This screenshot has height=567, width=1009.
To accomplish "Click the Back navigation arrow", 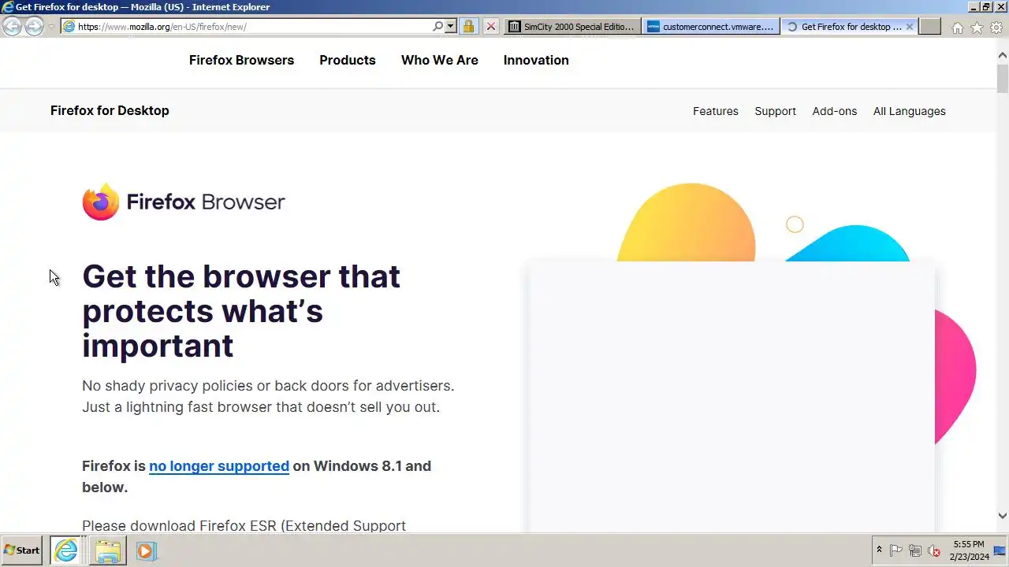I will pyautogui.click(x=12, y=26).
